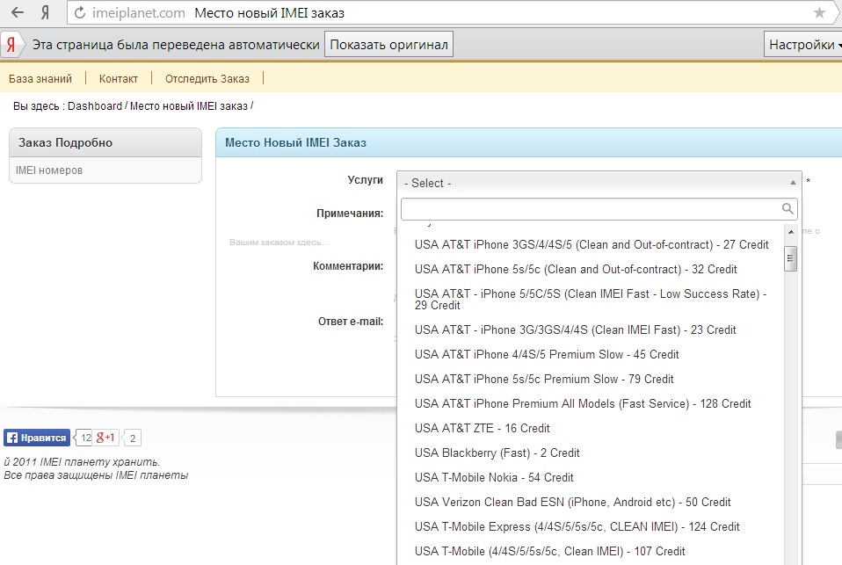The height and width of the screenshot is (565, 842).
Task: Like the page with the Facebook Нравится button
Action: (x=37, y=438)
